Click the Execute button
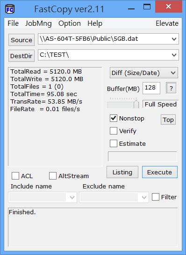 tap(160, 172)
